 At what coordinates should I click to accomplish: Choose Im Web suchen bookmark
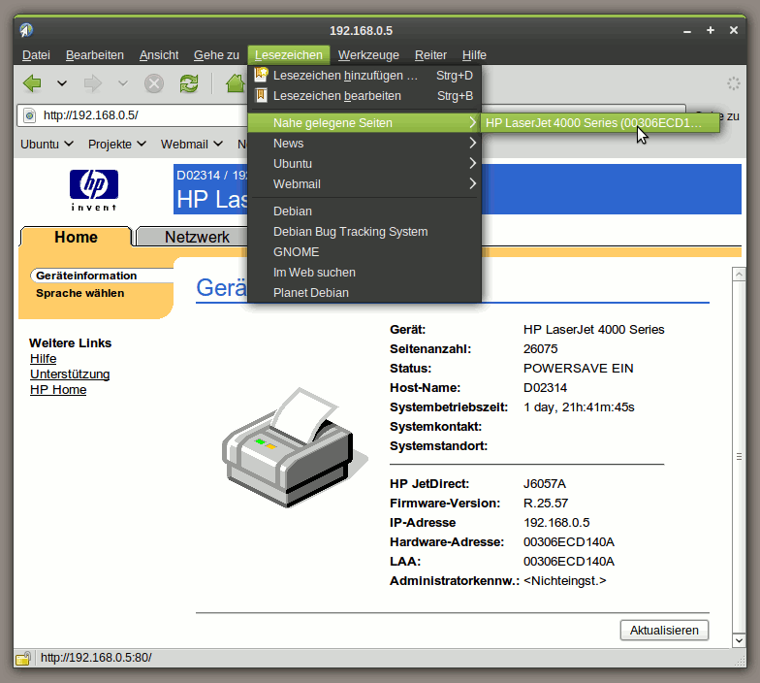[x=364, y=272]
